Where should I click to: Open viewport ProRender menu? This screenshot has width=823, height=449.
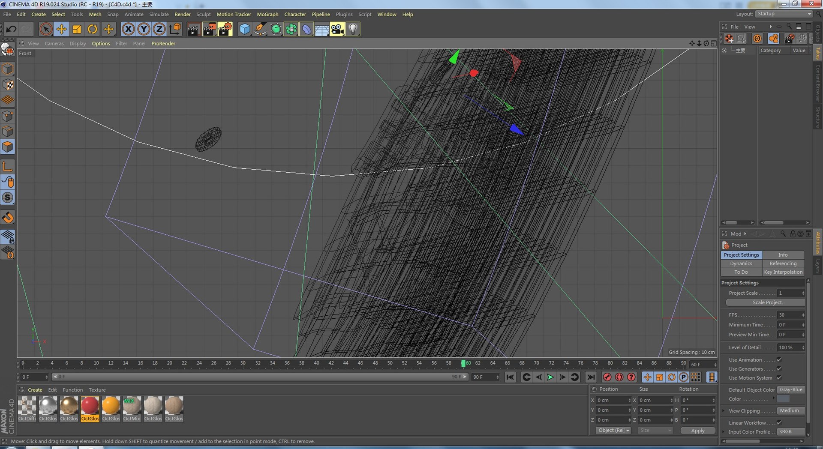tap(163, 43)
